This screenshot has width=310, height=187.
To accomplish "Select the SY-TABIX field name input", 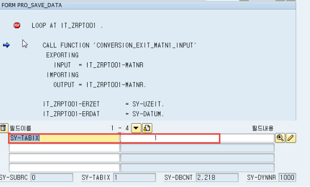I will tap(64, 138).
